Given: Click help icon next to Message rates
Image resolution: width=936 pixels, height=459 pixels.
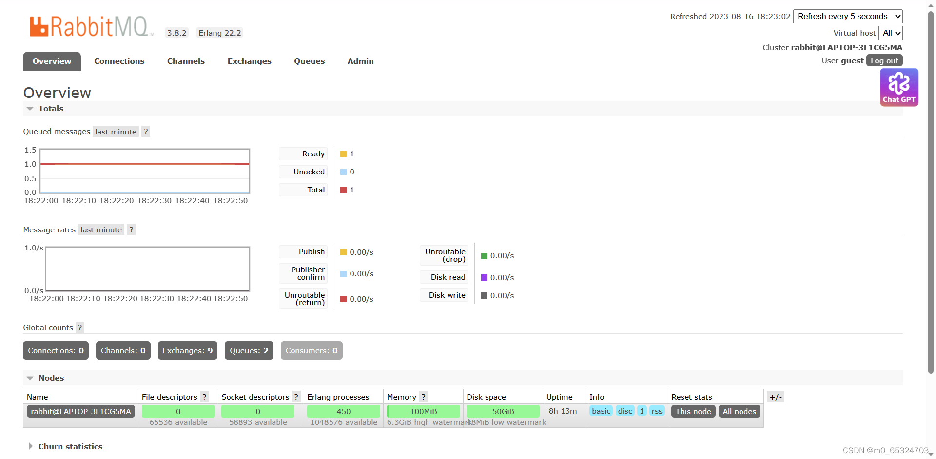Looking at the screenshot, I should [131, 230].
